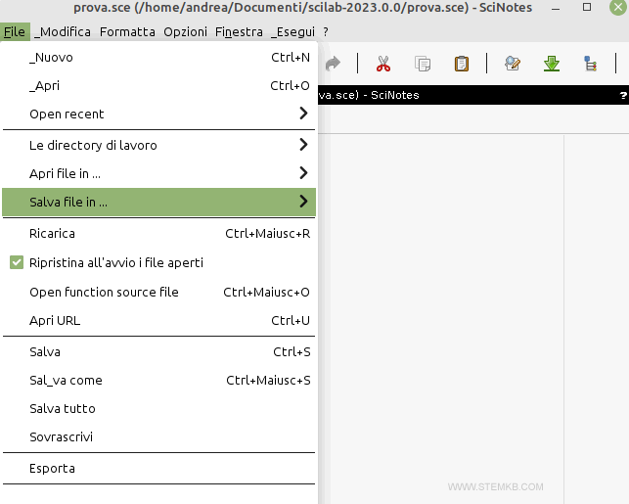
Task: Click the clipboard paste icon
Action: point(461,64)
